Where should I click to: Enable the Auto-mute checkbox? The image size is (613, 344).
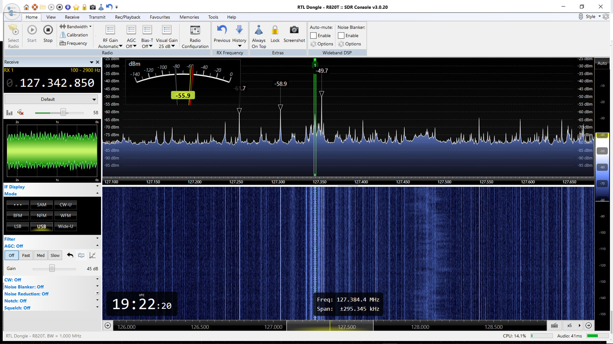(313, 36)
